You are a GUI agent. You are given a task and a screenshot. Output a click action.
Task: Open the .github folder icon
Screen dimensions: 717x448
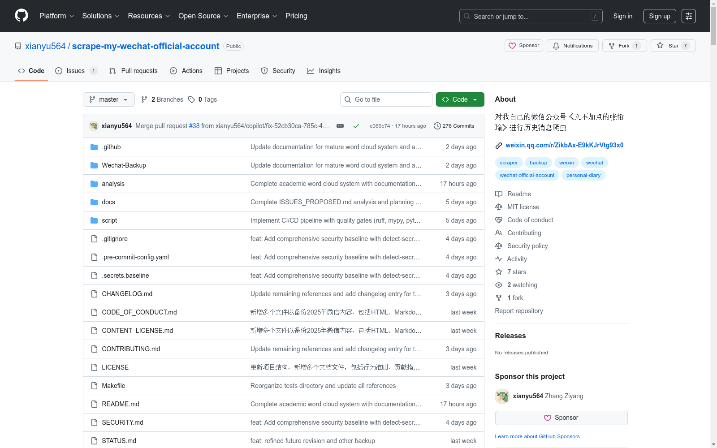(94, 147)
